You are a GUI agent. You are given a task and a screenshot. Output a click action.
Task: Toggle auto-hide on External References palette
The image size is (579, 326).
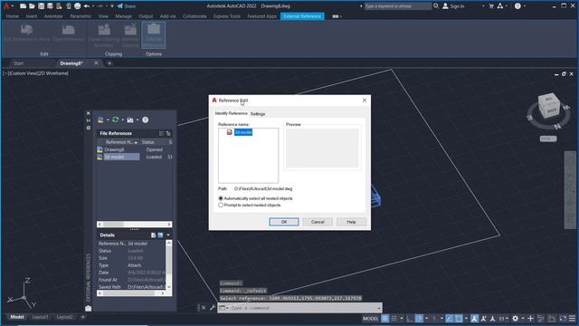point(89,120)
